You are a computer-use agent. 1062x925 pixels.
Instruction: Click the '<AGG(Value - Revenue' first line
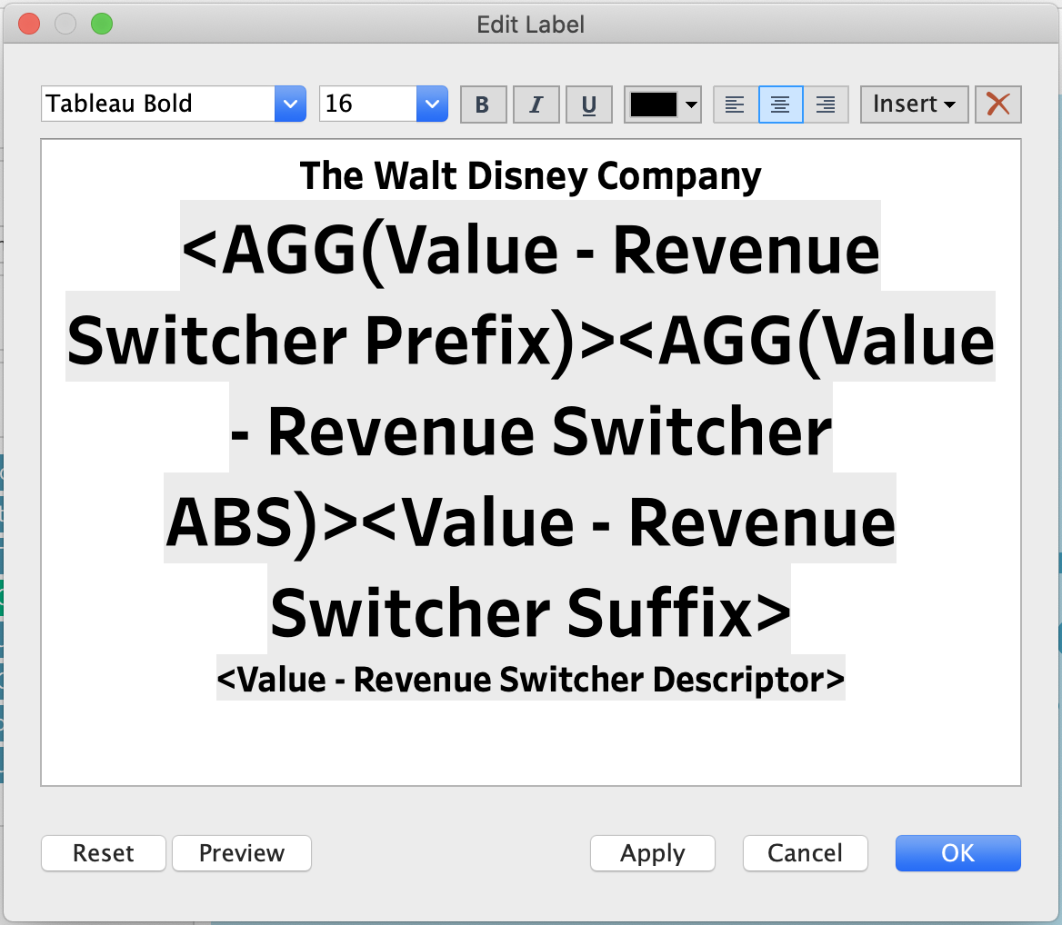point(530,251)
